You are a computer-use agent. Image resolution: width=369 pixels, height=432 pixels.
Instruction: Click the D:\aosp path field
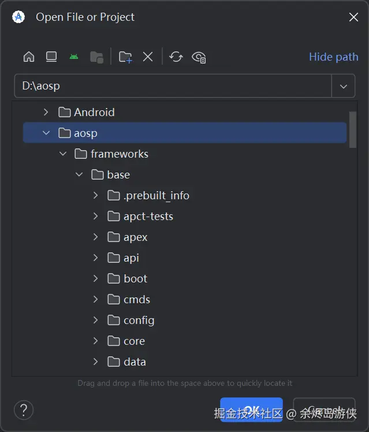(172, 86)
